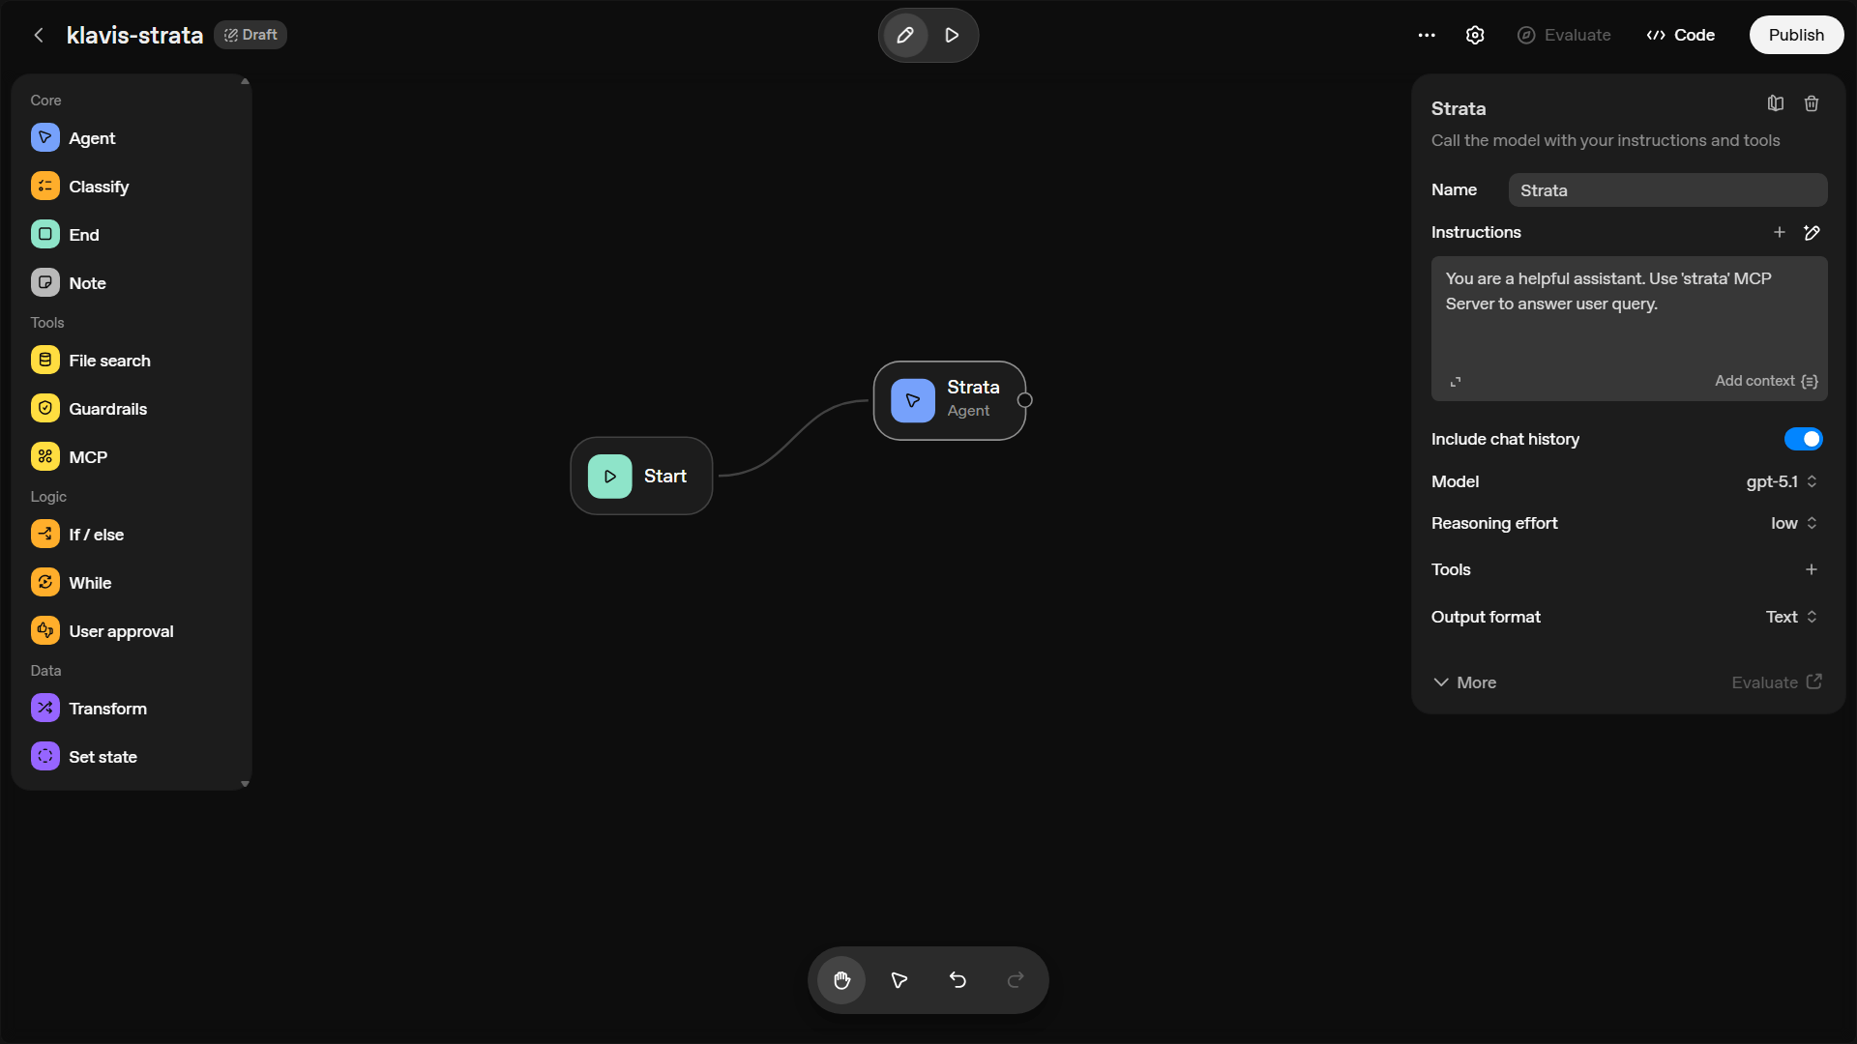Image resolution: width=1857 pixels, height=1044 pixels.
Task: Click the Publish button
Action: point(1796,35)
